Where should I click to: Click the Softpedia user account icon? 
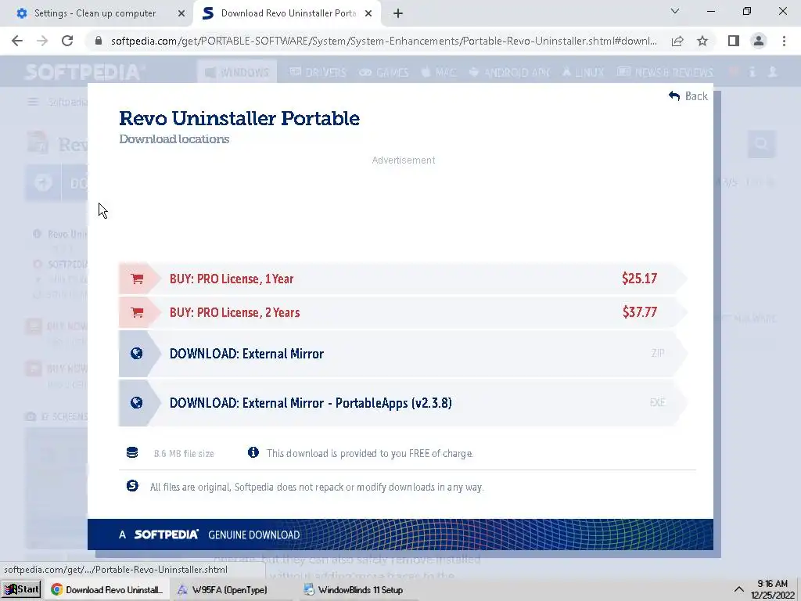click(772, 72)
